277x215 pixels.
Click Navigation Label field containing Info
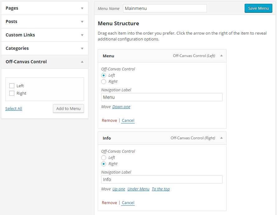coord(162,179)
